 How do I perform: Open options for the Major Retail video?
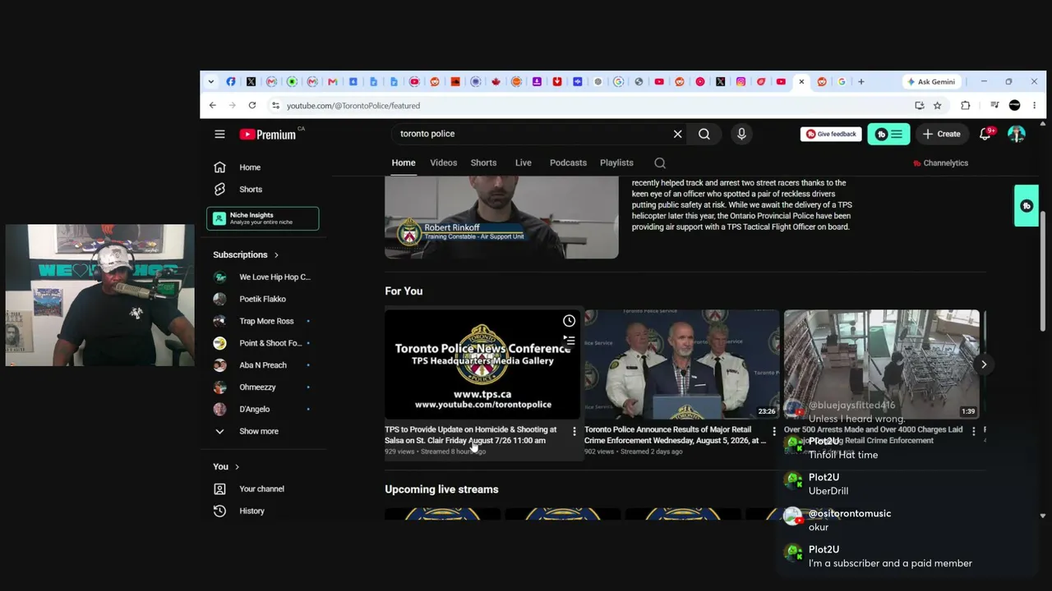pyautogui.click(x=774, y=431)
